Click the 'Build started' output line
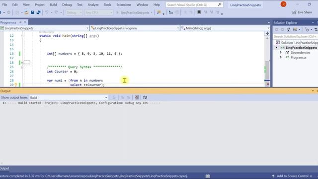The image size is (318, 179). click(81, 103)
